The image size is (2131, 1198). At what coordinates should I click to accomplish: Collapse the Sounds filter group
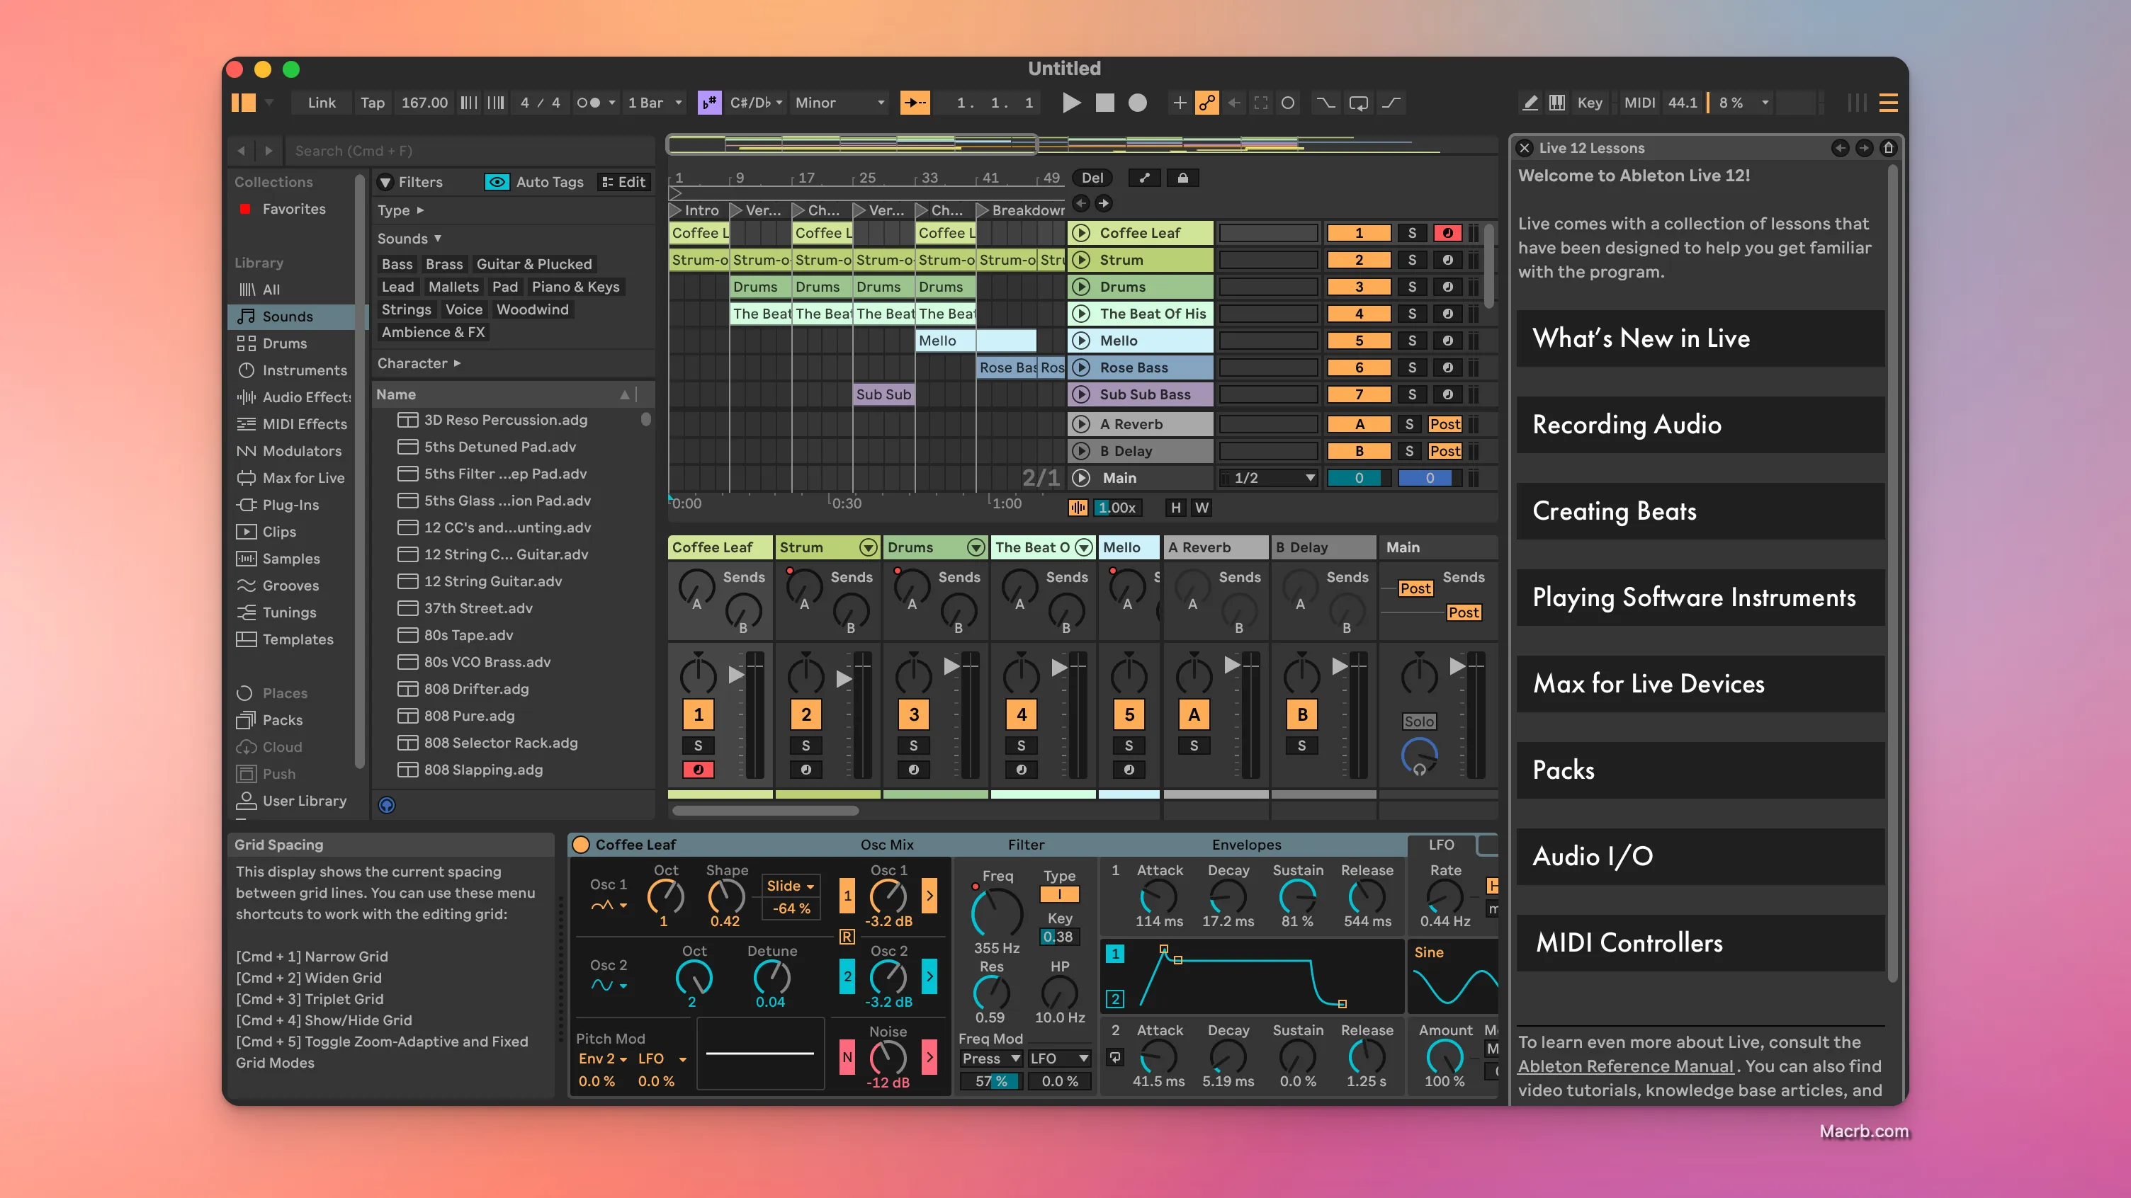tap(409, 238)
